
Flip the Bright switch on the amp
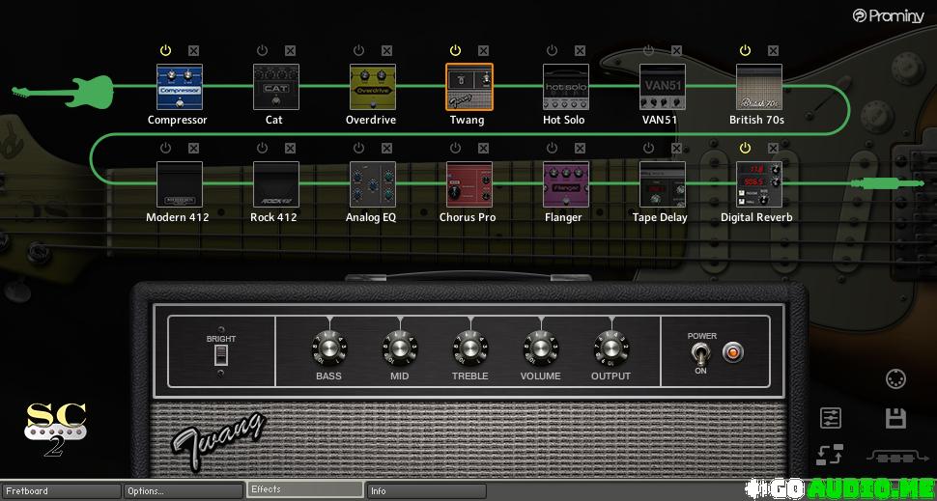(221, 355)
